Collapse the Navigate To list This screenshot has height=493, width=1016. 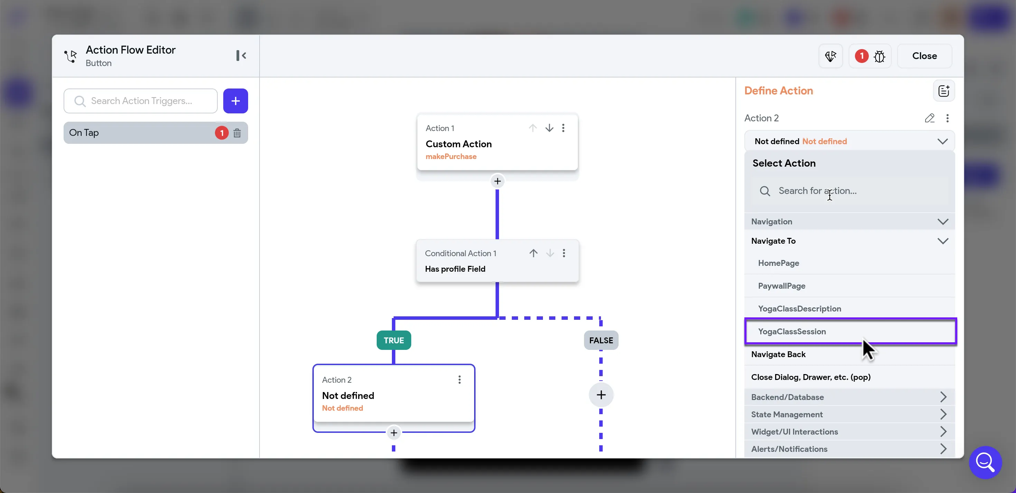pyautogui.click(x=942, y=241)
